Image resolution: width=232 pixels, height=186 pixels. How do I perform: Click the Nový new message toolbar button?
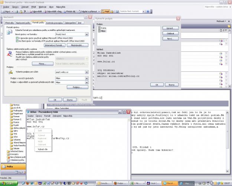click(x=6, y=12)
